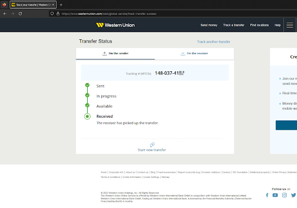The image size is (297, 208).
Task: Click the padlock site security icon
Action: pos(58,13)
